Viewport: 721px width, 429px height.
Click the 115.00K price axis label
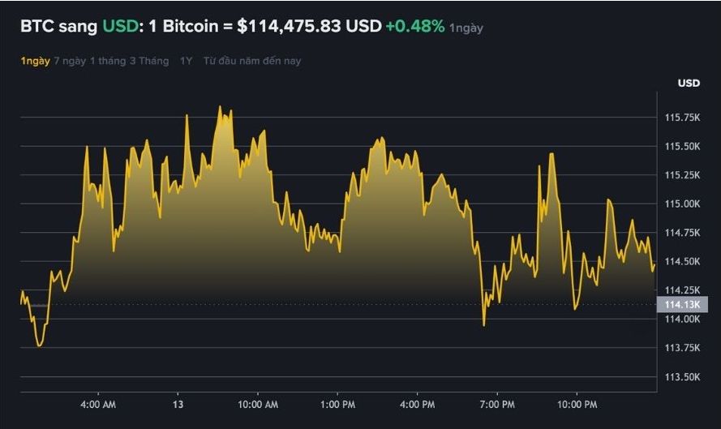682,204
